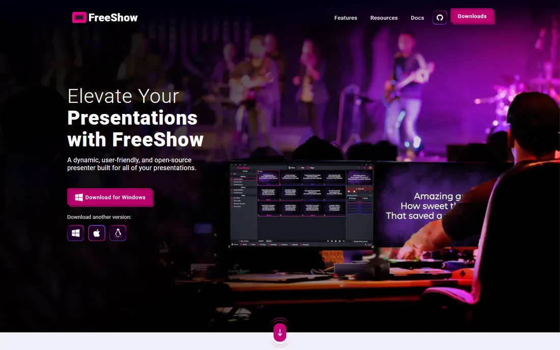Click the FreeShow brand name text
This screenshot has height=350, width=560.
[x=113, y=17]
